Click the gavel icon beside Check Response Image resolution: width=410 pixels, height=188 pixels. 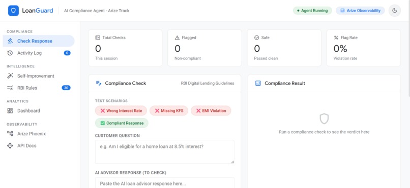pyautogui.click(x=10, y=41)
